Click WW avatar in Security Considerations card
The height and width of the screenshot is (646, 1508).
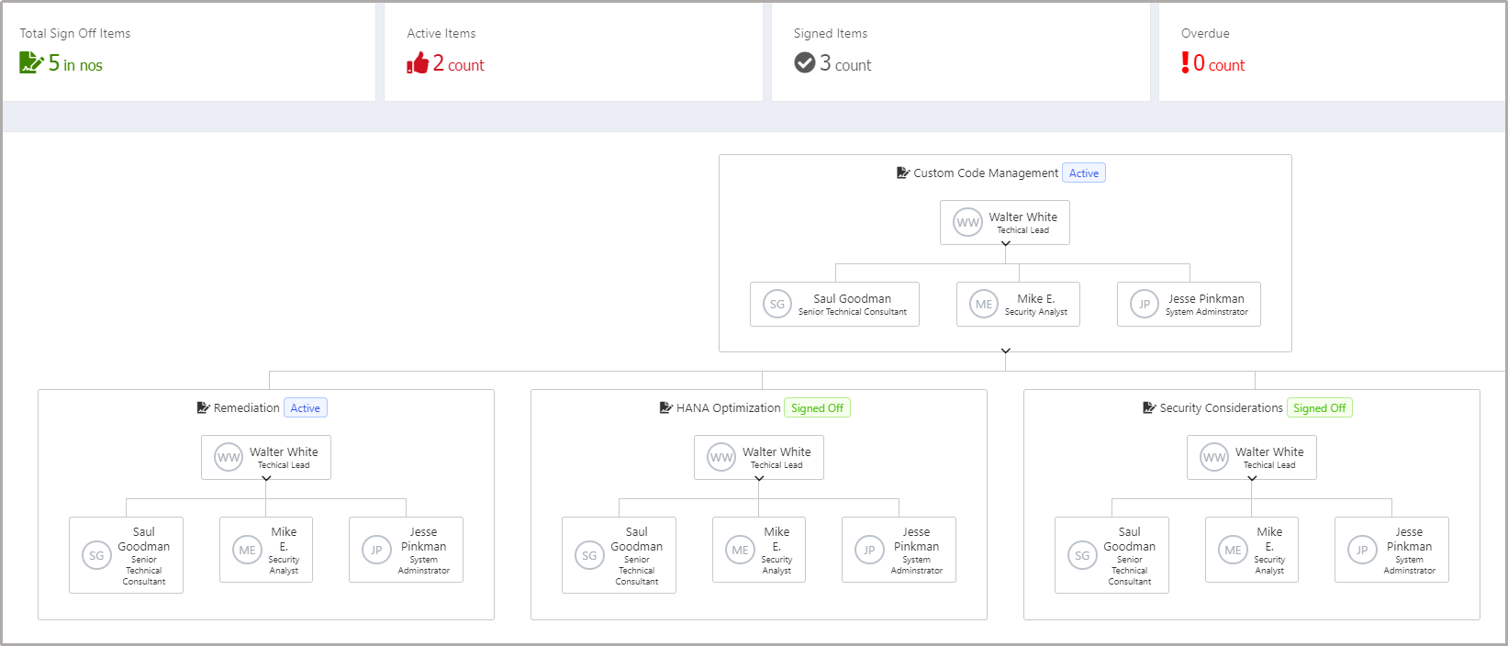coord(1214,457)
